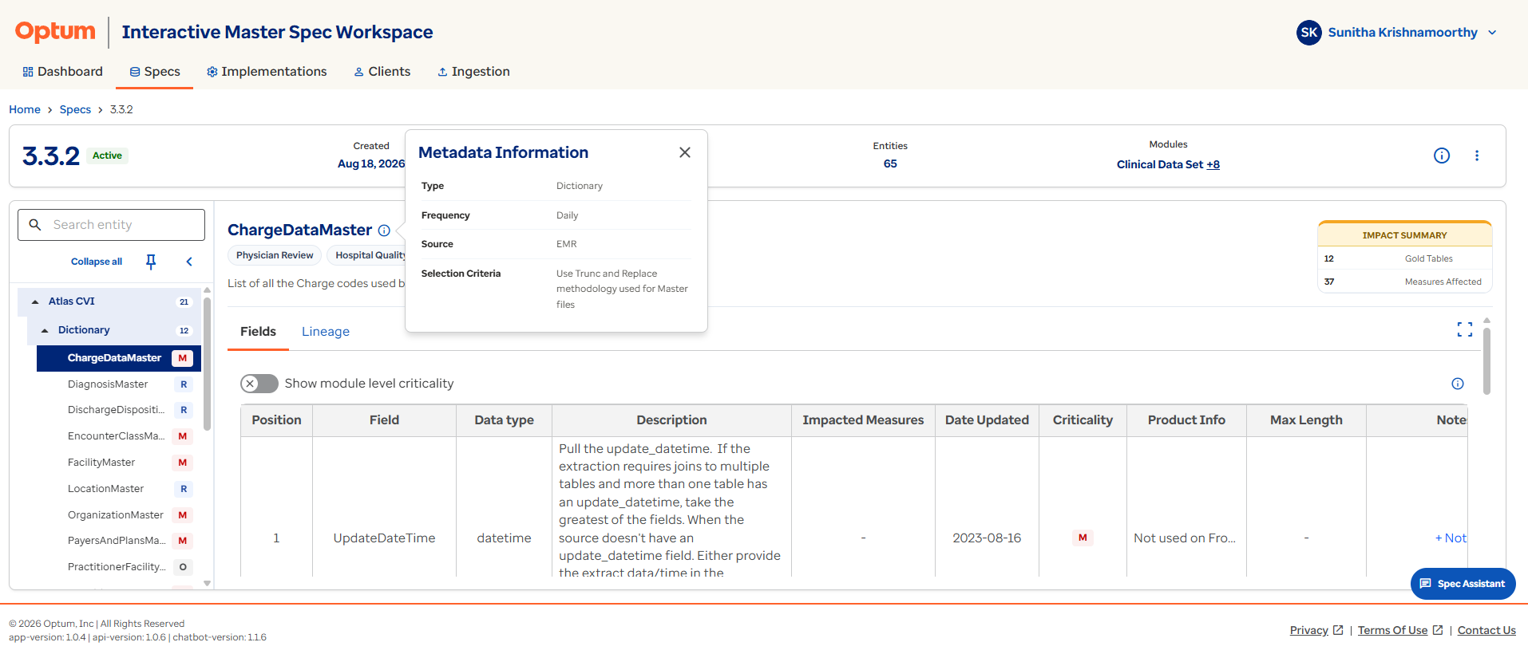
Task: Toggle Show module level criticality switch
Action: pos(259,384)
